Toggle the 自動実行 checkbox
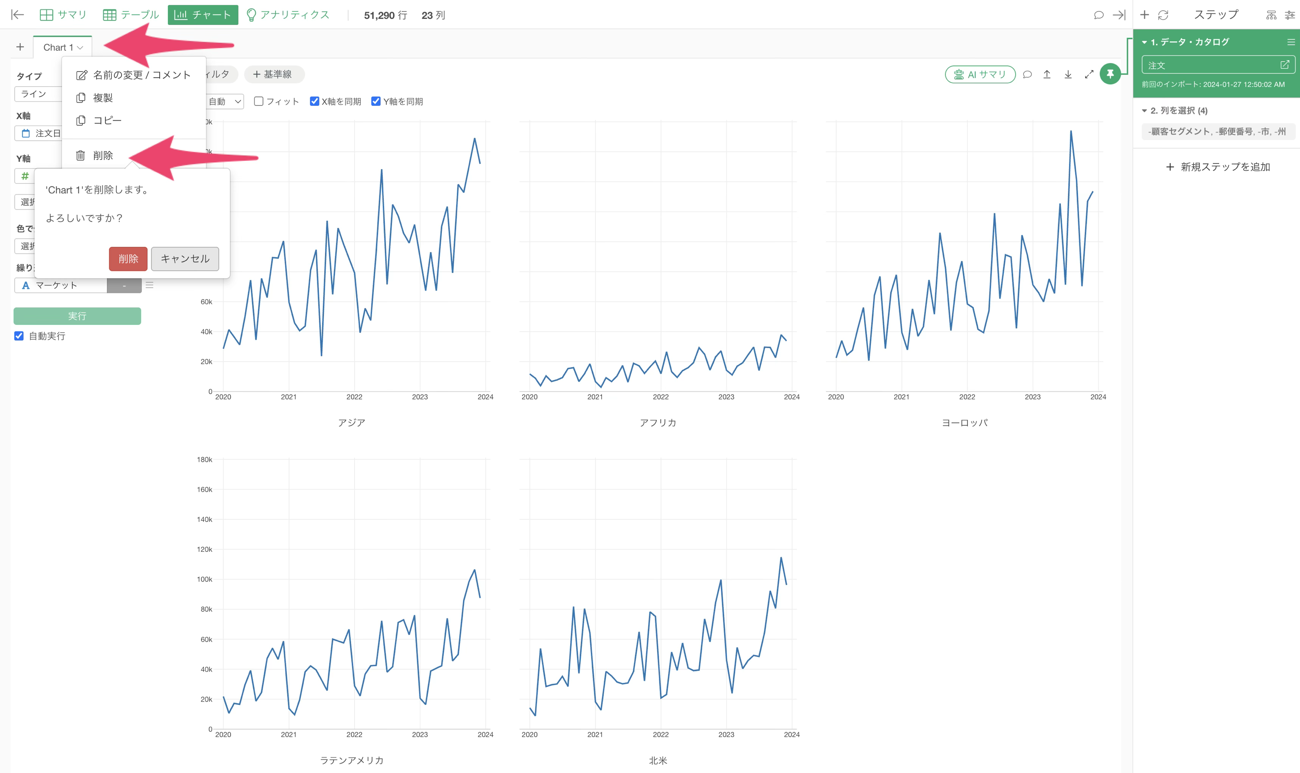 pyautogui.click(x=19, y=336)
